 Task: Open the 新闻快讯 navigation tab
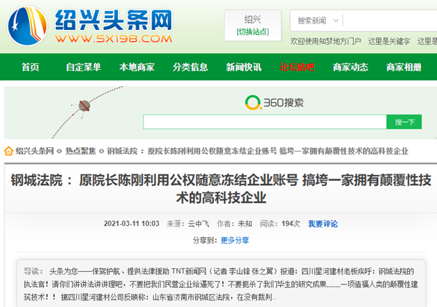(x=243, y=67)
